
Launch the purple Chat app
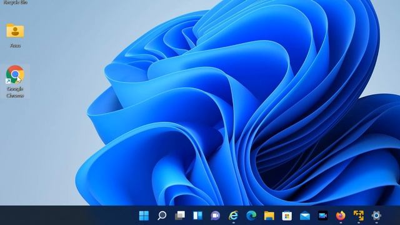215,216
